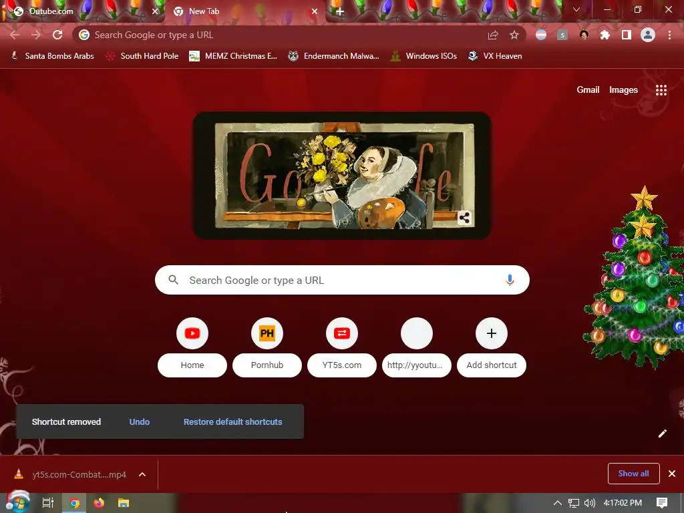Image resolution: width=684 pixels, height=513 pixels.
Task: Bookmark this tab with the star icon
Action: click(x=514, y=35)
